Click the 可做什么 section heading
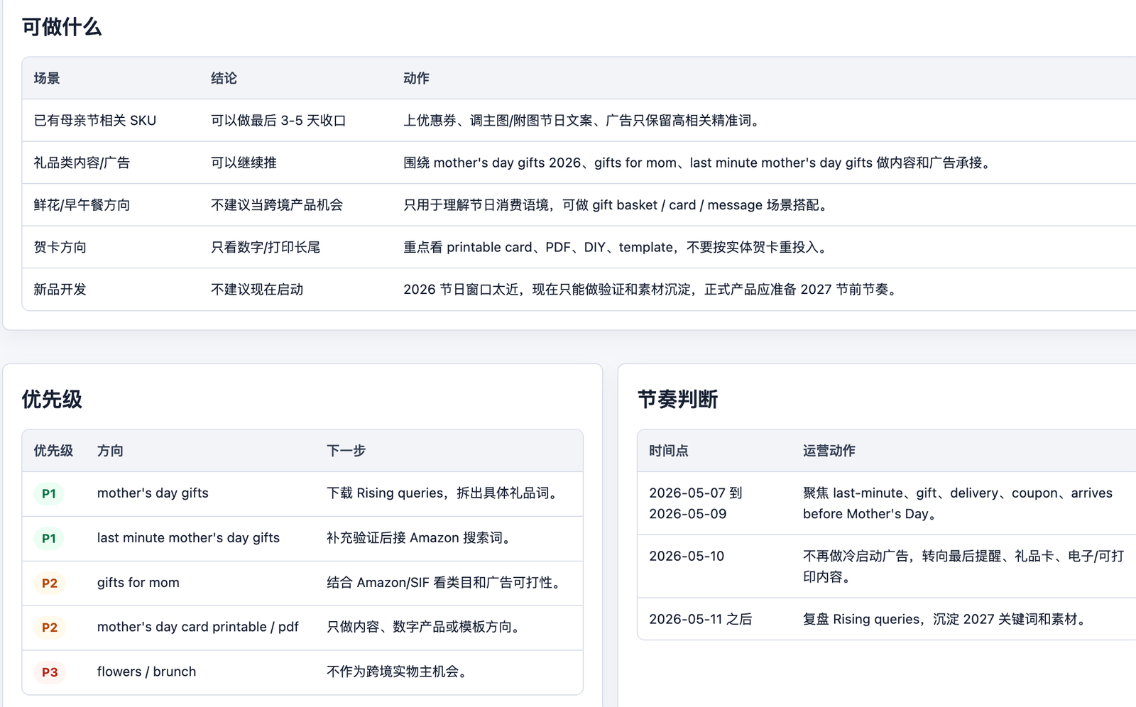 pyautogui.click(x=62, y=27)
